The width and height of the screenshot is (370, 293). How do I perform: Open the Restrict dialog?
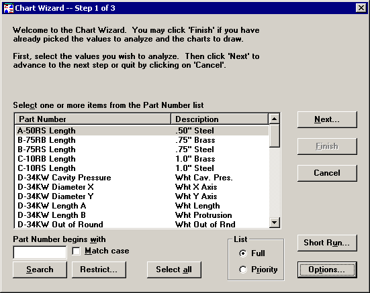tap(99, 270)
